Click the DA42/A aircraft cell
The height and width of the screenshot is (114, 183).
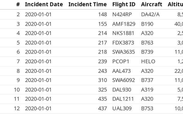click(x=150, y=14)
